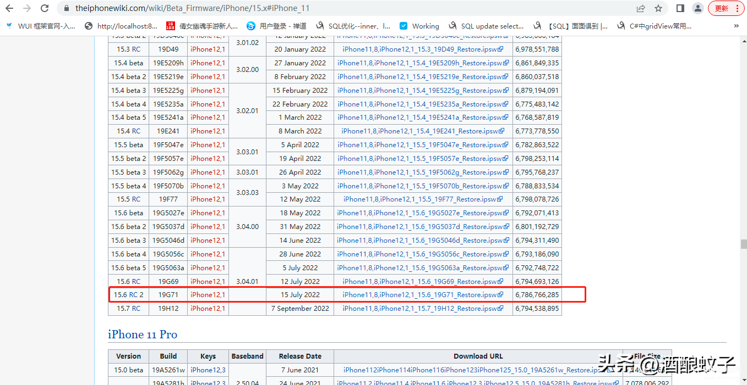Download the 15.6_19G71 Restore.ipsw file
This screenshot has width=747, height=385.
[423, 295]
